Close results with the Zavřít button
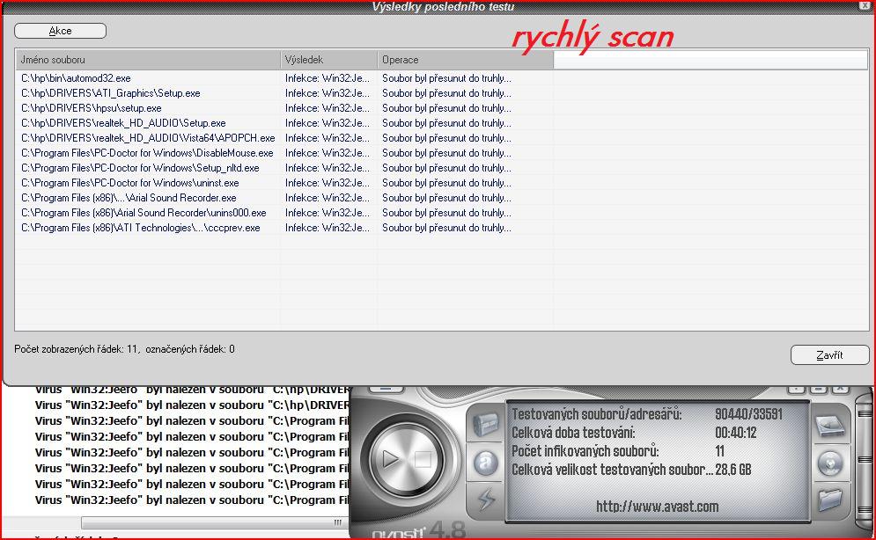This screenshot has width=876, height=540. coord(829,355)
